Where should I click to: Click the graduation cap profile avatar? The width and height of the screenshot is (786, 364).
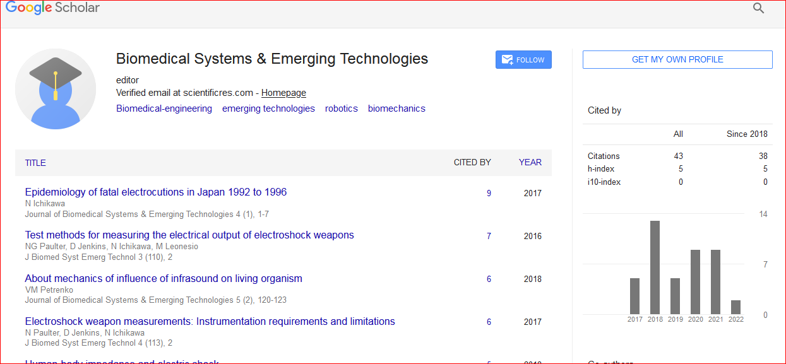pyautogui.click(x=56, y=89)
